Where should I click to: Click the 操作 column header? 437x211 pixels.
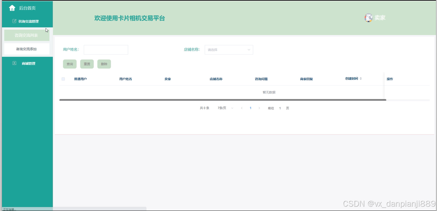390,79
